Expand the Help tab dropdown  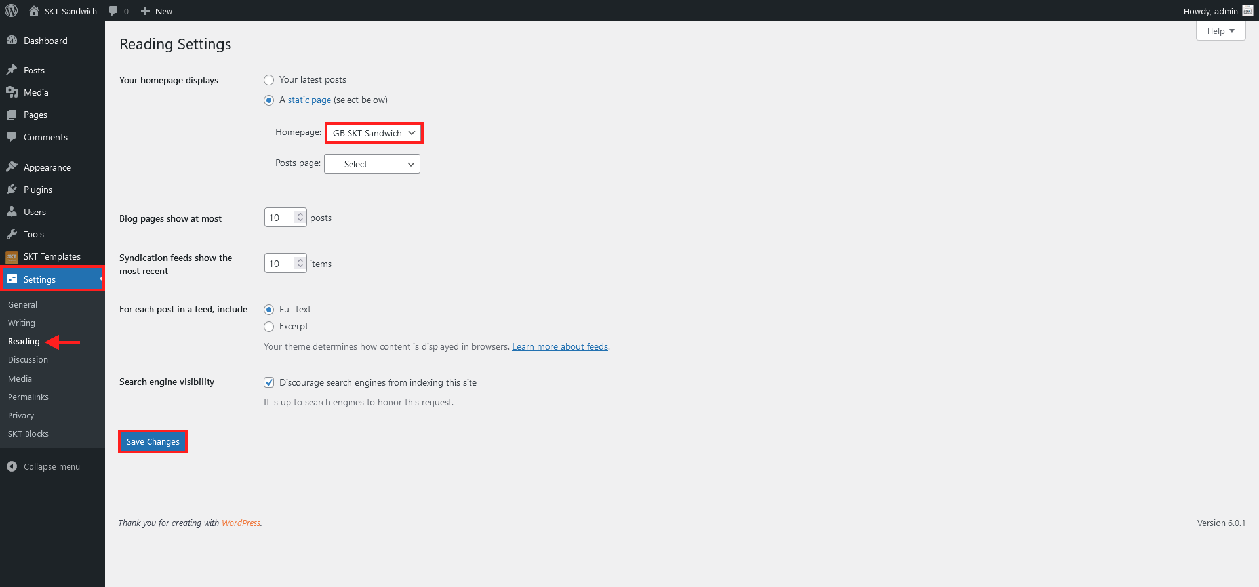[1220, 31]
